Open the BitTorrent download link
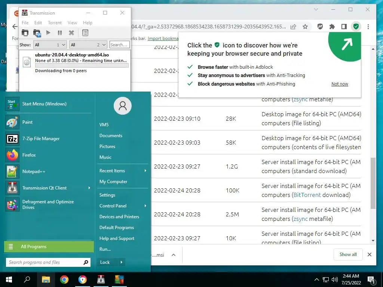This screenshot has height=287, width=383. pos(307,195)
